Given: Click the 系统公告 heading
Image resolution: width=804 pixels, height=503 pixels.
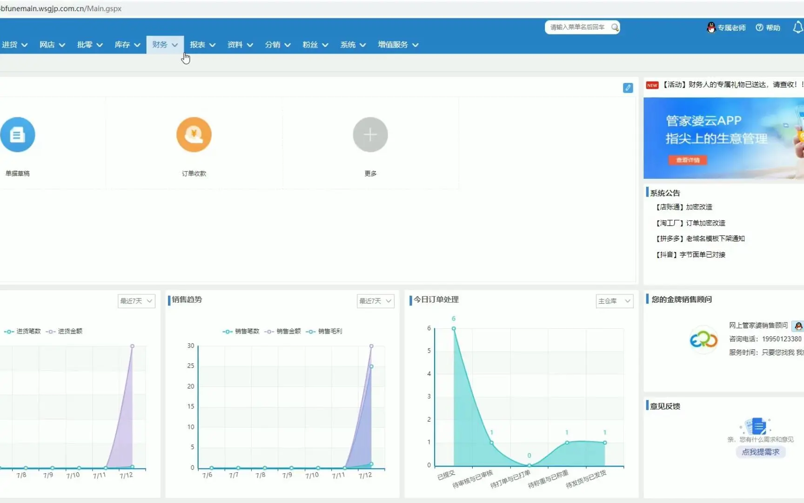Looking at the screenshot, I should (665, 193).
